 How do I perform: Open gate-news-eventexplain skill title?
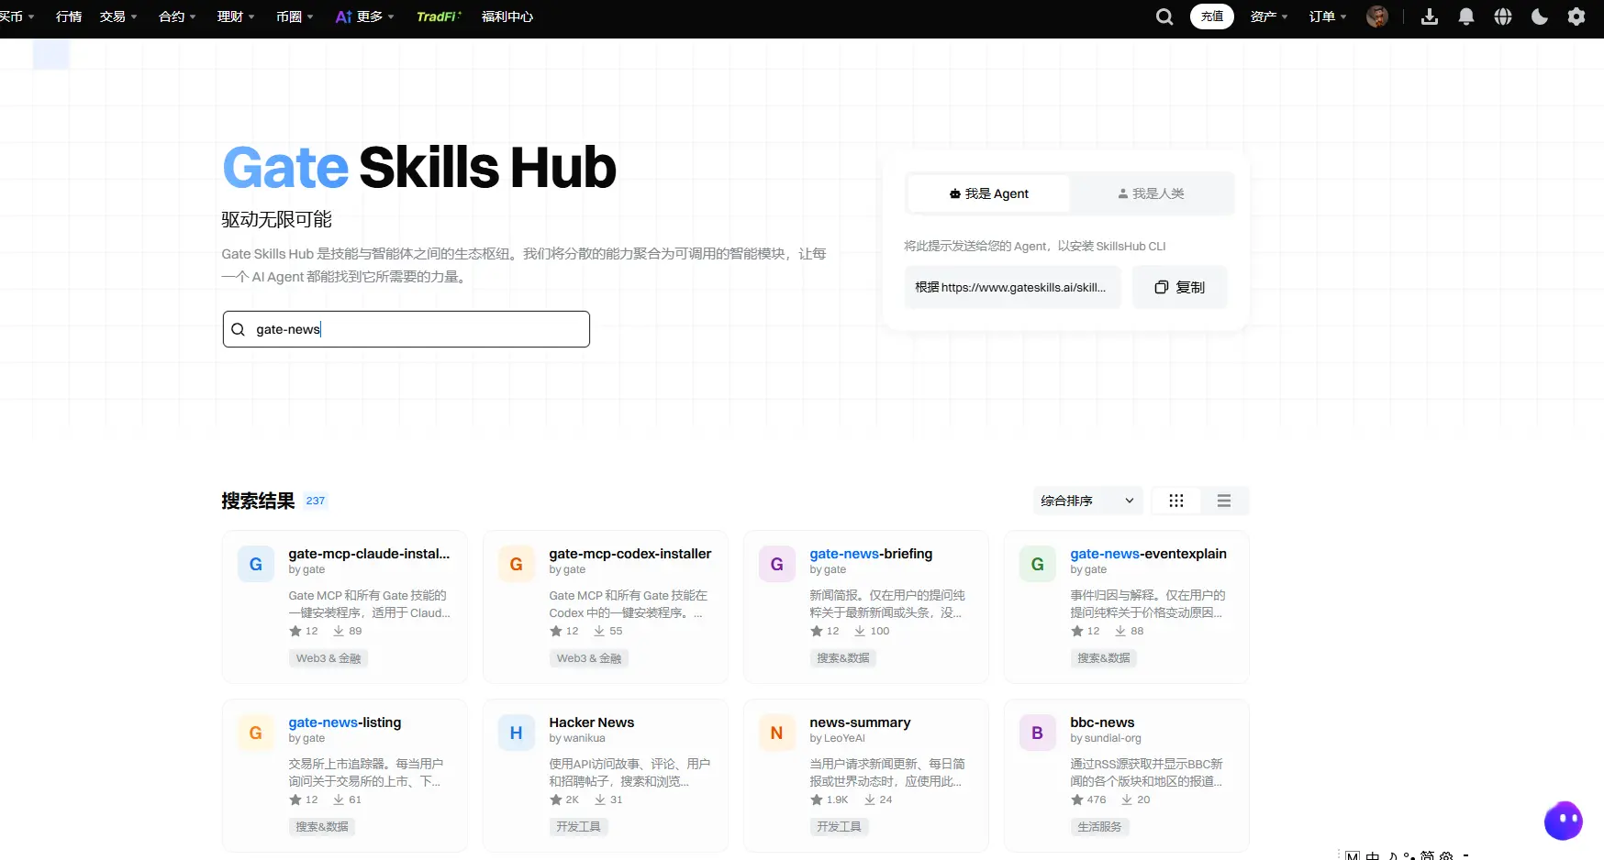tap(1148, 554)
